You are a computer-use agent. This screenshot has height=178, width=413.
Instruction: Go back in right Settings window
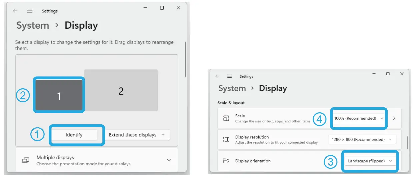pos(217,76)
